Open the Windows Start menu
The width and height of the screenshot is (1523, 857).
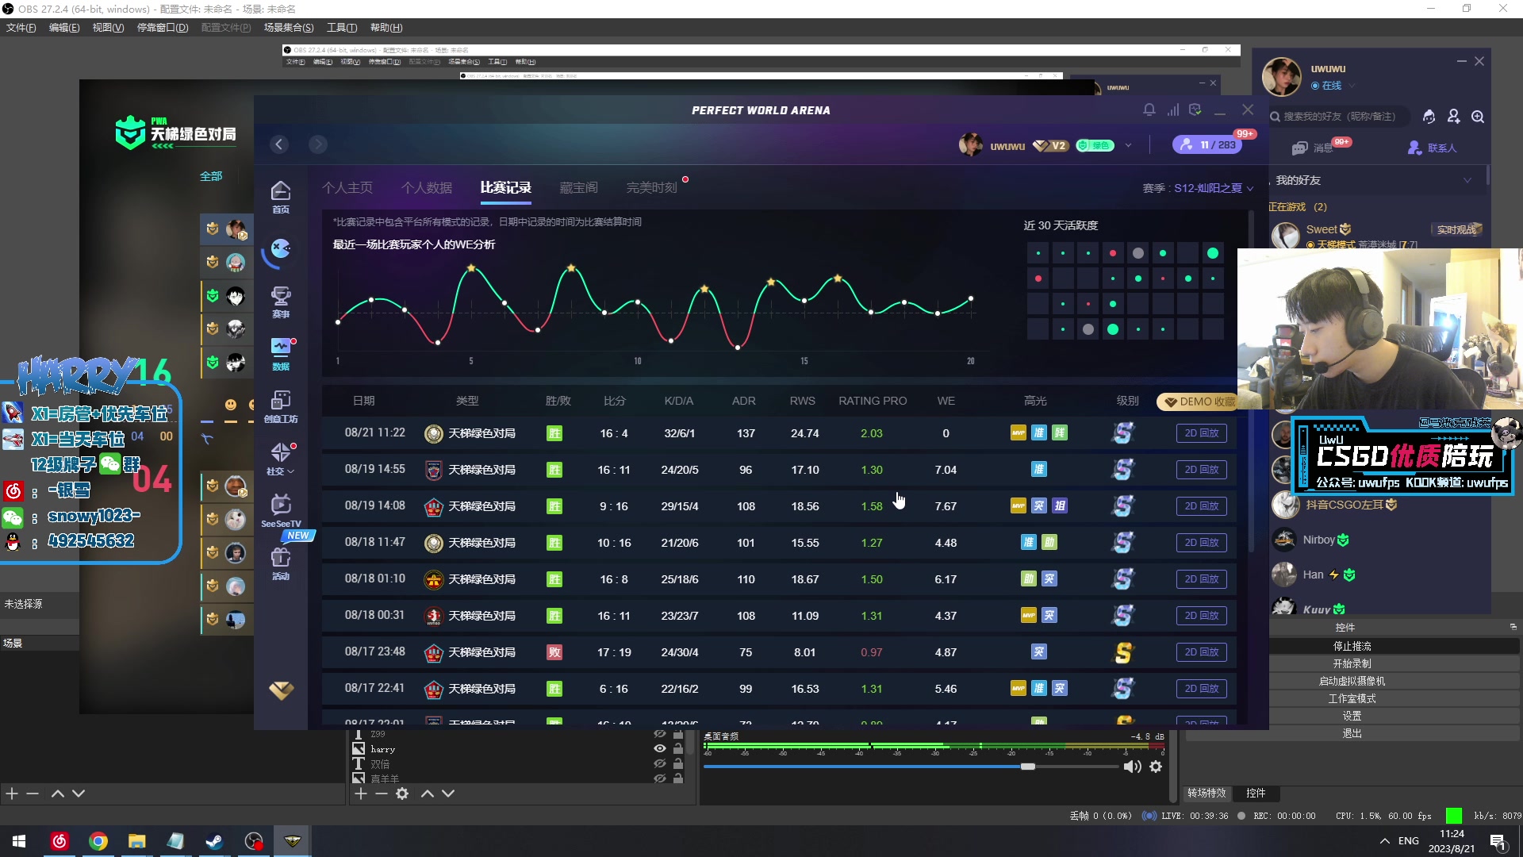coord(19,841)
